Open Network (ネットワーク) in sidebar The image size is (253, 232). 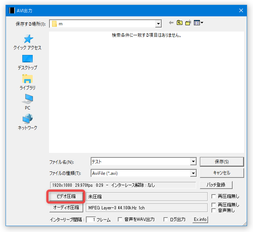(27, 122)
